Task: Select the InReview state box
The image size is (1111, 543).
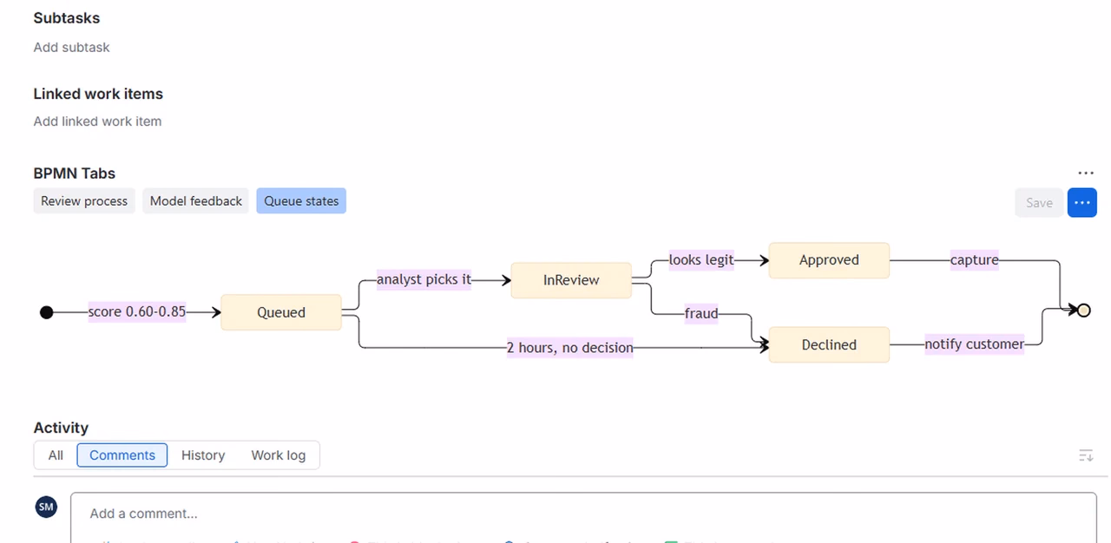Action: [x=571, y=280]
